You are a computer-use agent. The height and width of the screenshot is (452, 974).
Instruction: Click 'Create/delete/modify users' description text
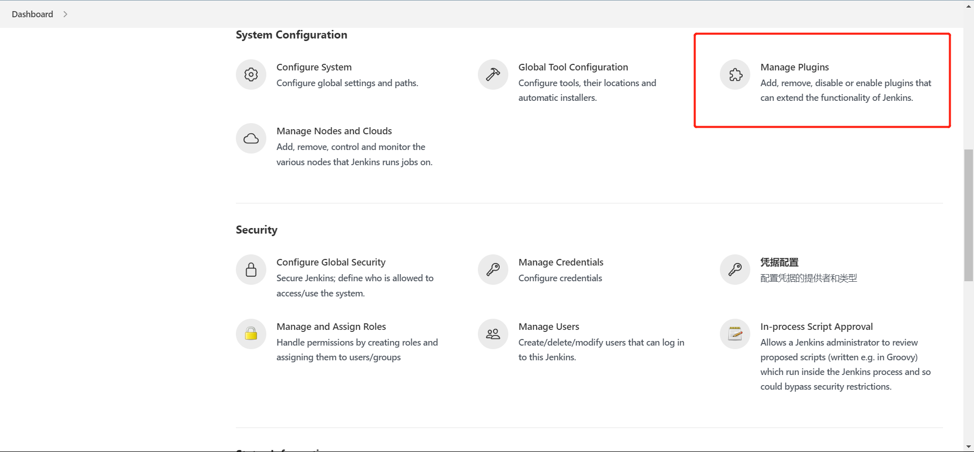pos(601,350)
